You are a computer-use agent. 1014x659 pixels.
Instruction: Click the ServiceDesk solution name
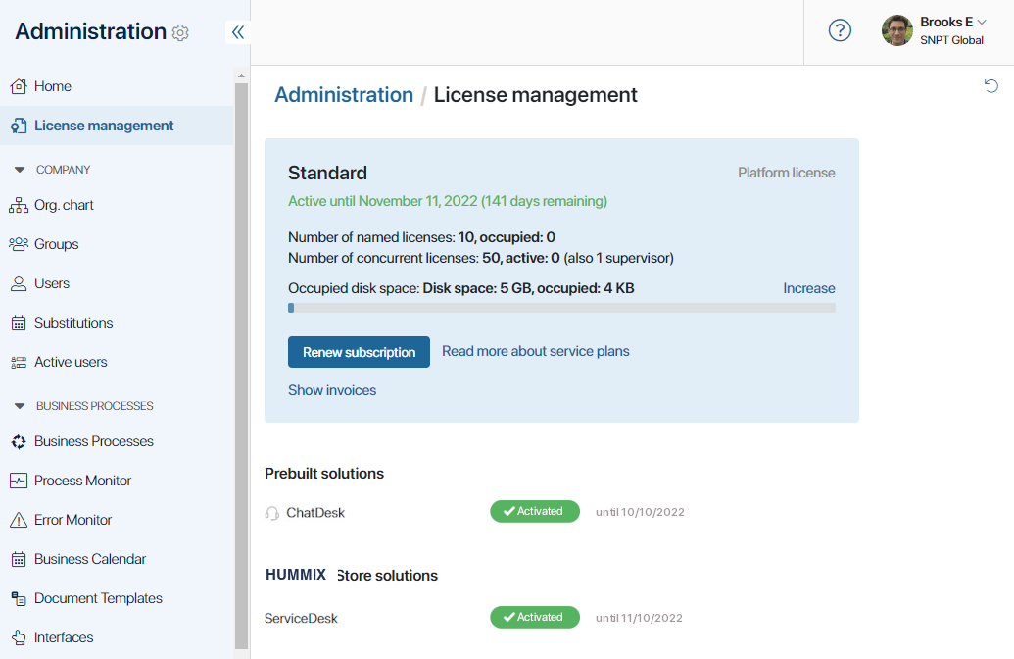[x=301, y=619]
